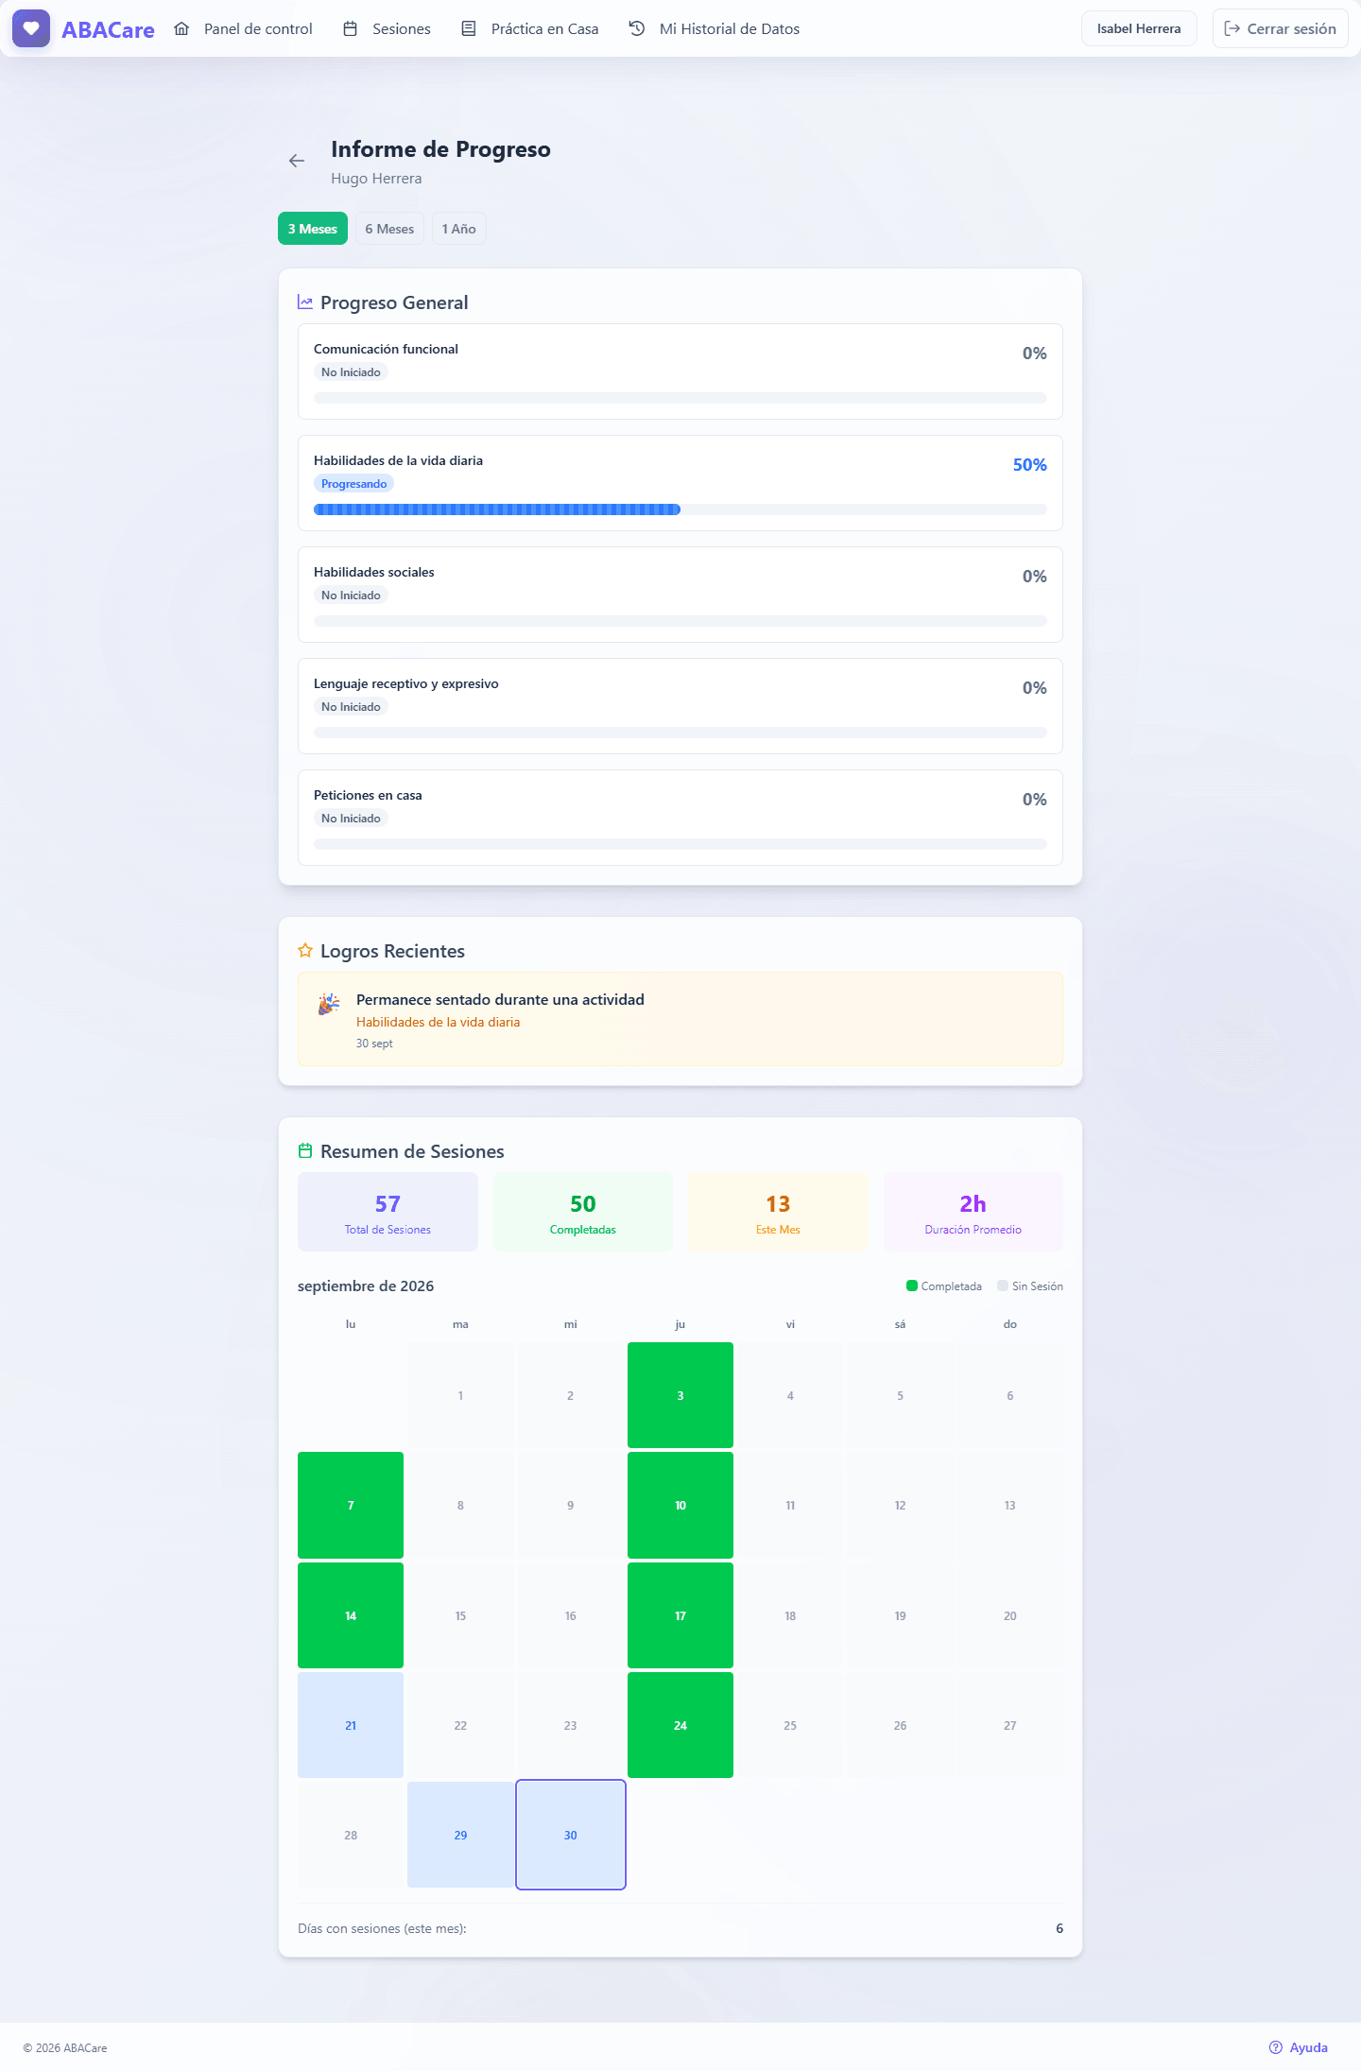Screen dimensions: 1361x2071
Task: Click the Habilidades de la vida diaria progress bar
Action: click(680, 509)
